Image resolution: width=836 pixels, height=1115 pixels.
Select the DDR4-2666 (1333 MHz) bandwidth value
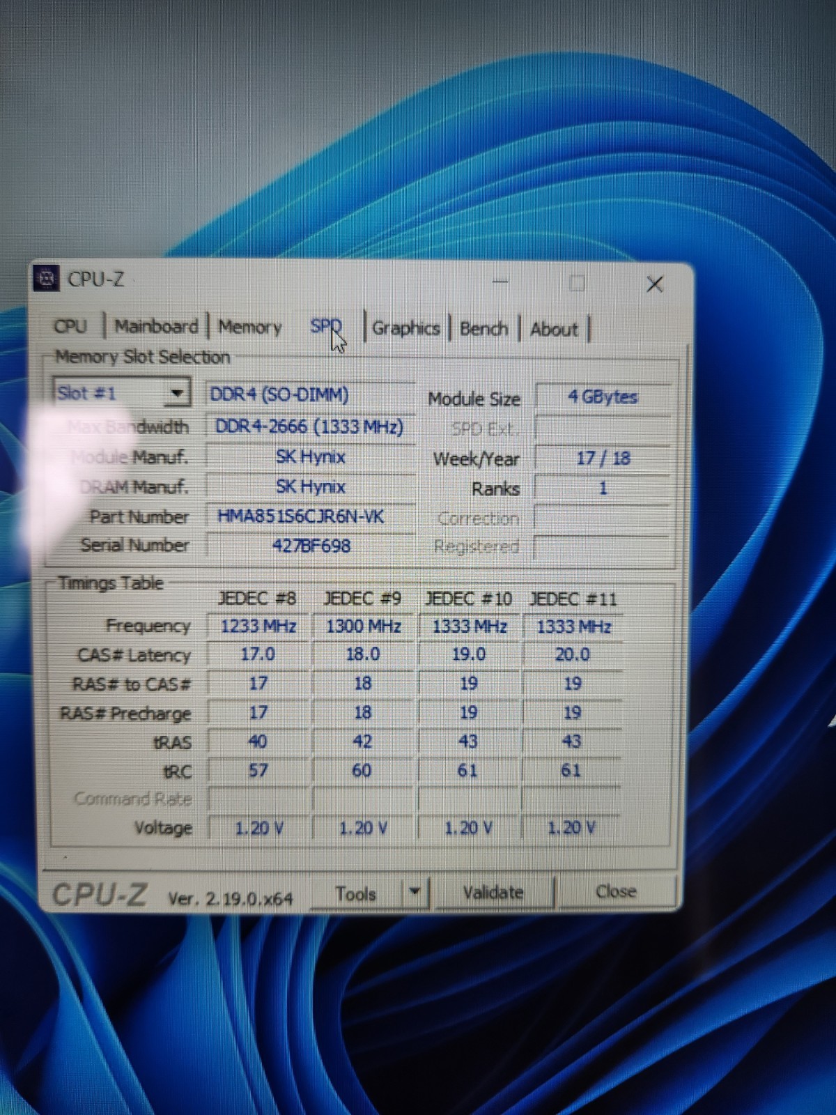pos(310,426)
